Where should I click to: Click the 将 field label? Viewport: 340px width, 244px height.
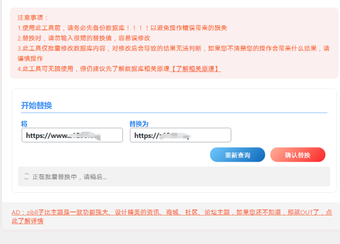(x=24, y=124)
